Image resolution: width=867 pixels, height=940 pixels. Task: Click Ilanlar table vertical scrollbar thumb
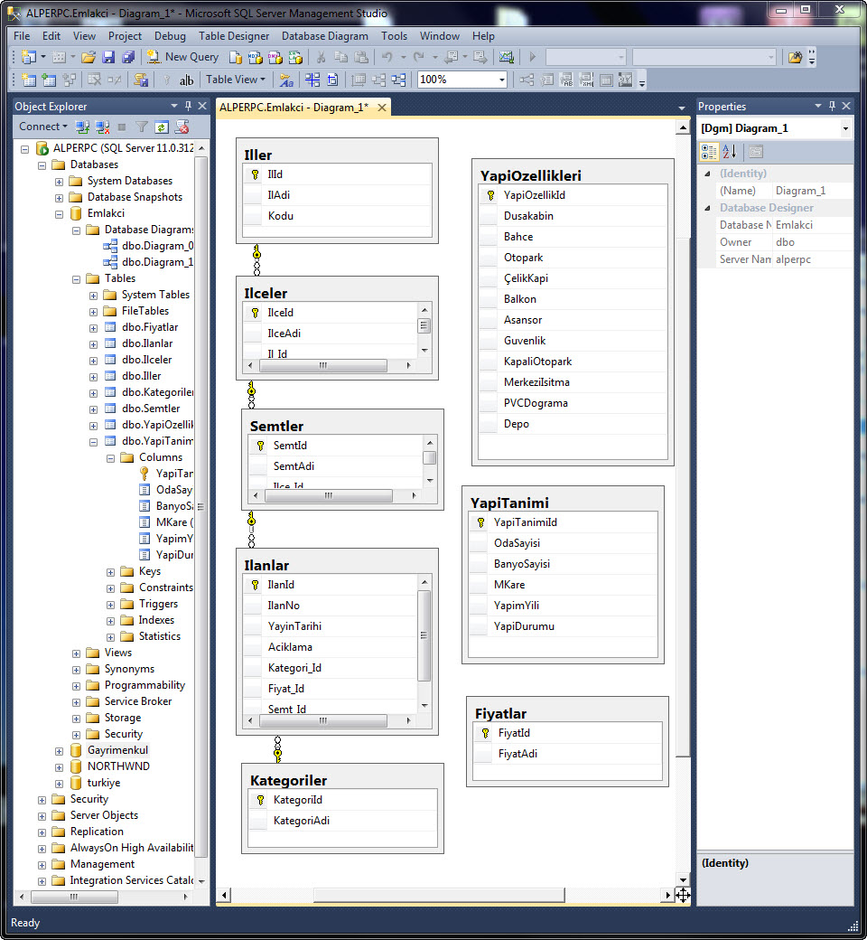424,635
